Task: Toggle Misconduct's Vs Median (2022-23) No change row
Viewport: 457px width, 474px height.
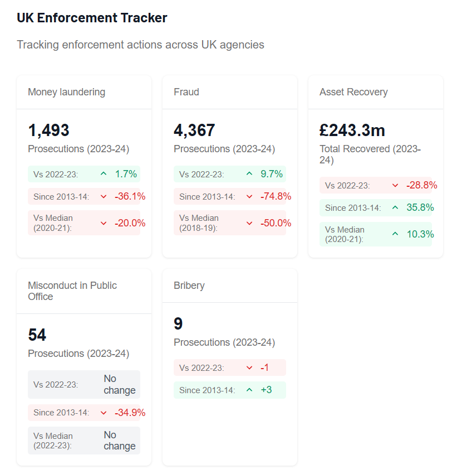Action: click(x=83, y=440)
